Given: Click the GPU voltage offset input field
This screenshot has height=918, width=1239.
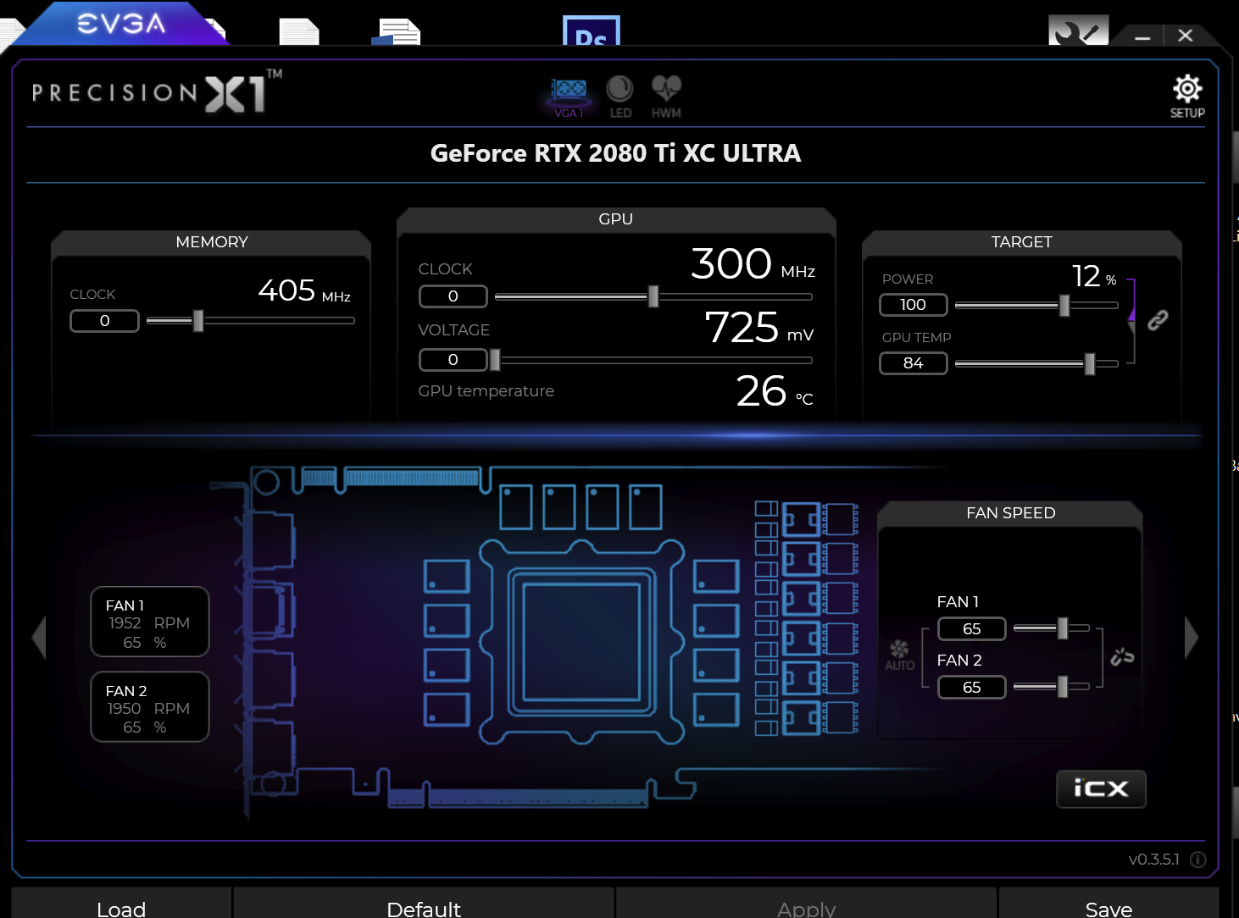Looking at the screenshot, I should (453, 360).
